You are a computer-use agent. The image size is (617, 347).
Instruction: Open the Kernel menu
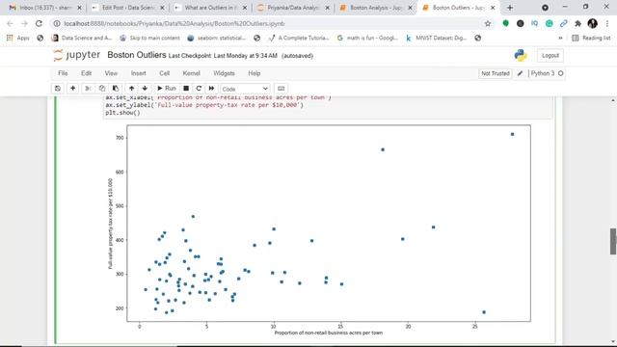point(191,73)
